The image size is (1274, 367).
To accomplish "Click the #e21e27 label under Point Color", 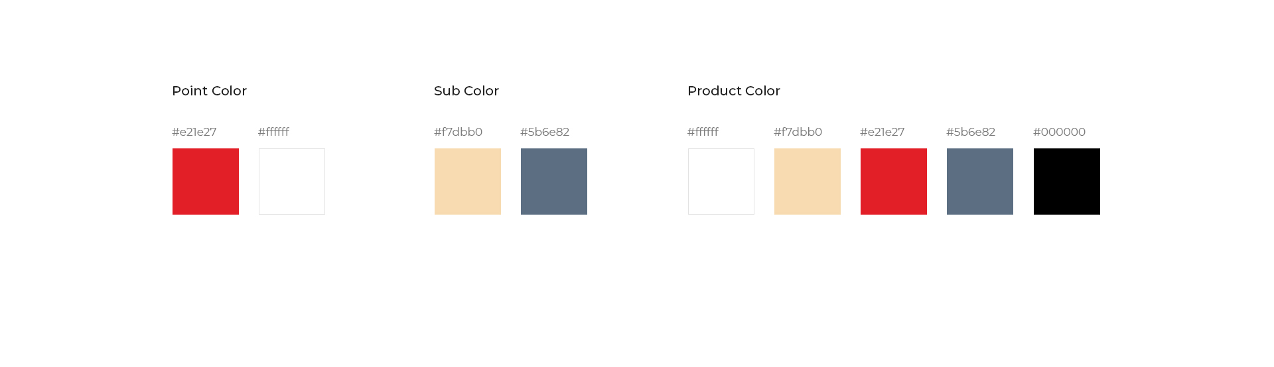I will [194, 132].
